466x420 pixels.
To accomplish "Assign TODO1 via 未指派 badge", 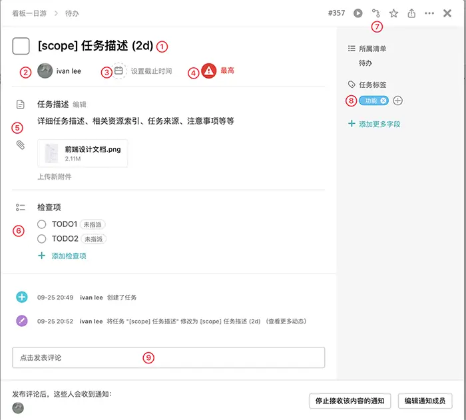I will click(x=93, y=224).
